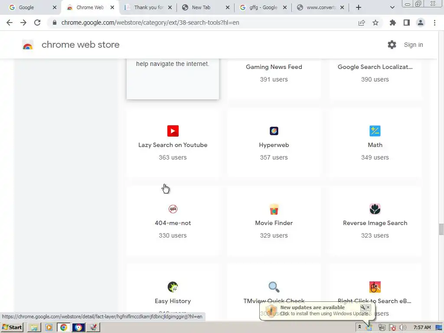Open Lazy Search on Youtube title link

(173, 145)
